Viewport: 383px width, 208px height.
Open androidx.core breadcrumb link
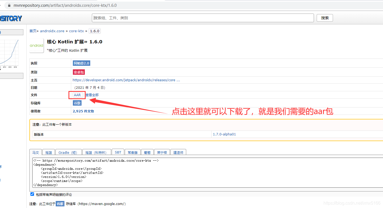pos(52,31)
